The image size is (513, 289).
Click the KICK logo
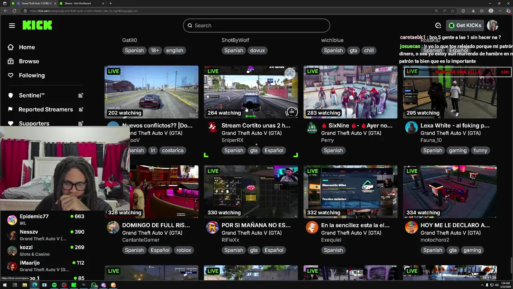[37, 25]
